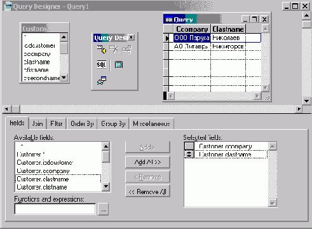Click mover handle beside Customer.clastname selected field
312x229 pixels.
189,155
